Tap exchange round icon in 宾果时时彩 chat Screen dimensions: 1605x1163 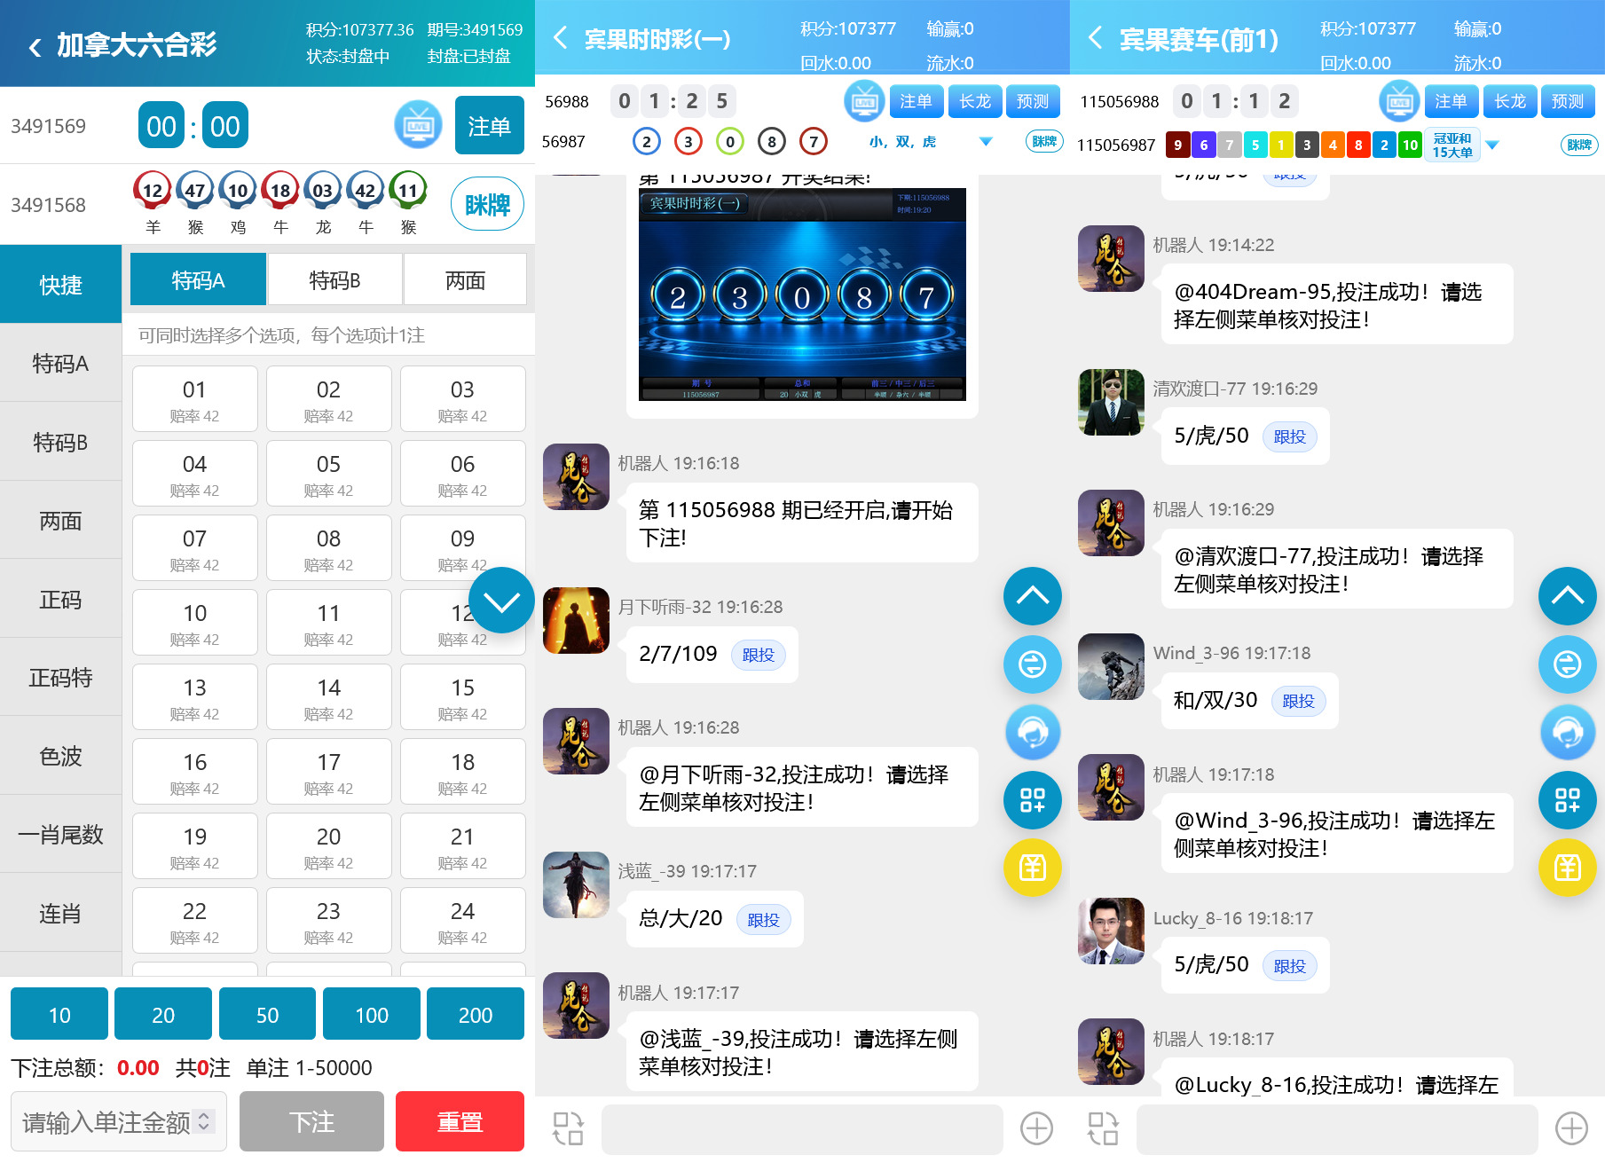1033,664
